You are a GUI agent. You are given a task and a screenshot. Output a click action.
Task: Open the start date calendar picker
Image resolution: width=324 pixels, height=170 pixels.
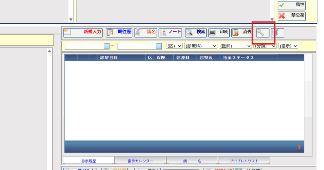(x=107, y=46)
